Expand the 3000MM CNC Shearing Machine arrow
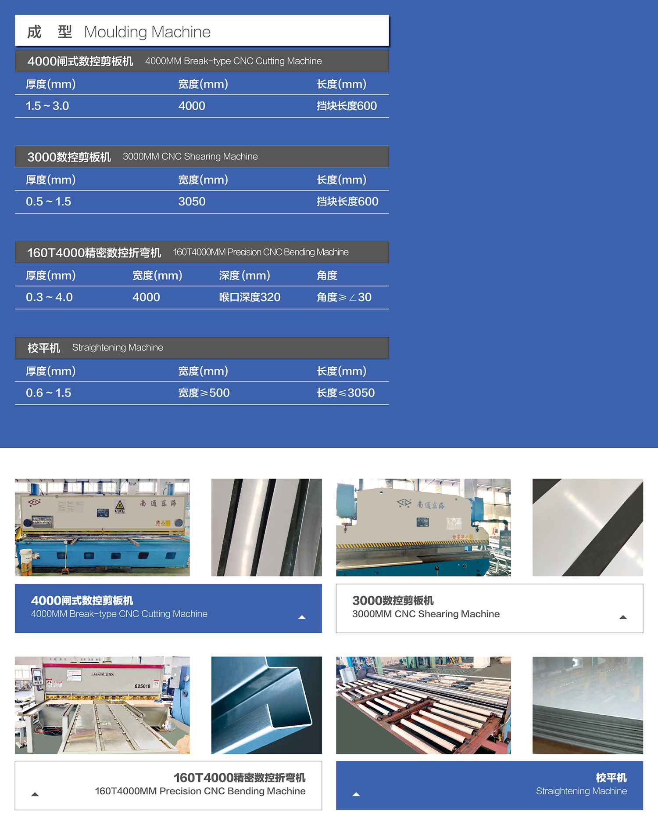The width and height of the screenshot is (658, 825). pos(623,617)
